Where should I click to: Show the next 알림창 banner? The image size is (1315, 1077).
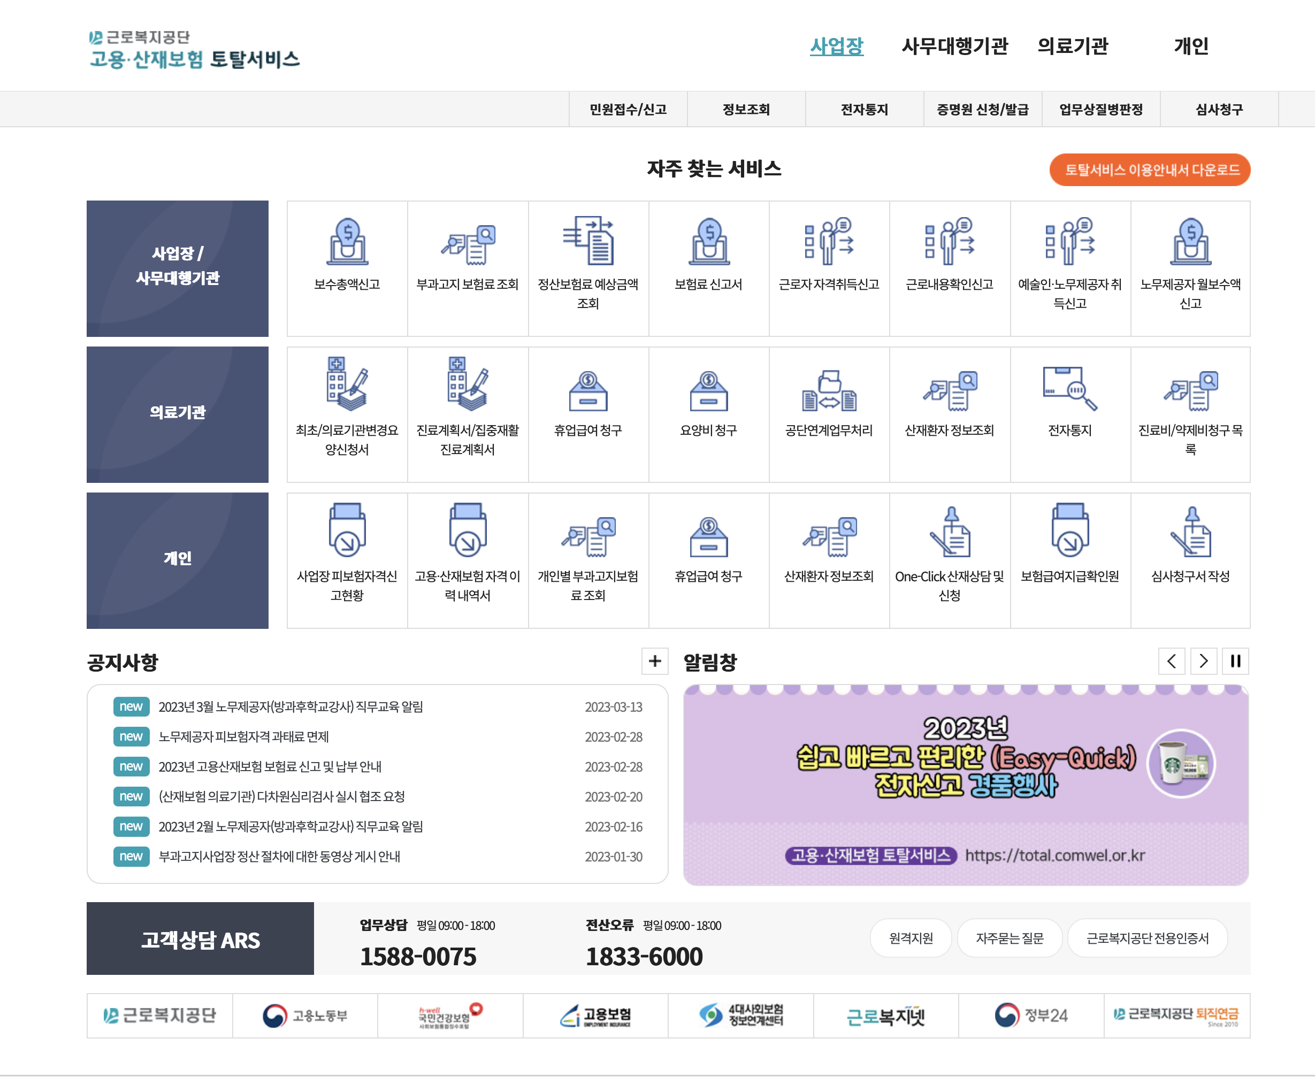pos(1203,661)
